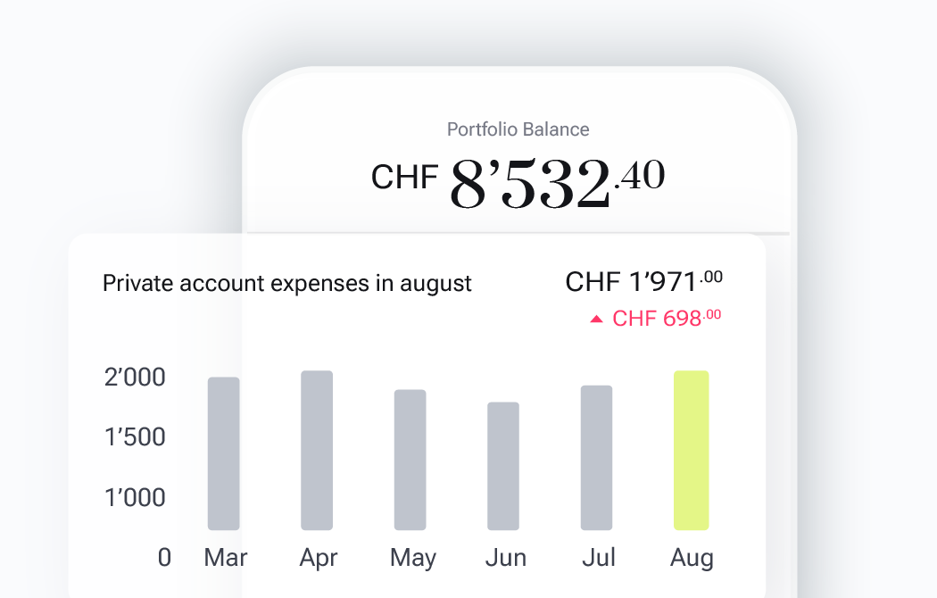Viewport: 937px width, 598px height.
Task: Click the red upward triangle icon
Action: point(596,319)
